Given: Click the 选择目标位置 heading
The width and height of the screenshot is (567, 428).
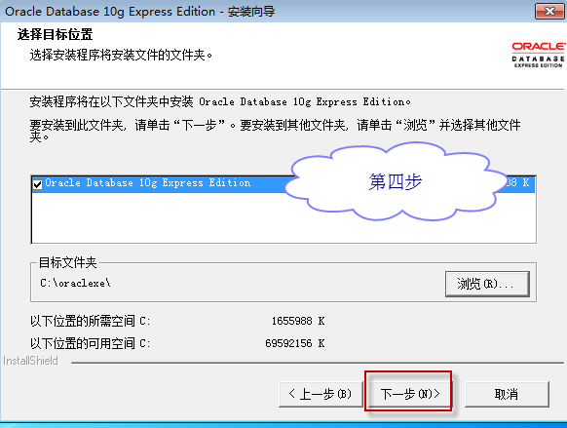Looking at the screenshot, I should pyautogui.click(x=55, y=35).
